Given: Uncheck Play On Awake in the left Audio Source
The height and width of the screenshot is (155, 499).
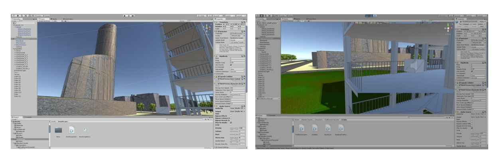Looking at the screenshot, I should tap(231, 122).
